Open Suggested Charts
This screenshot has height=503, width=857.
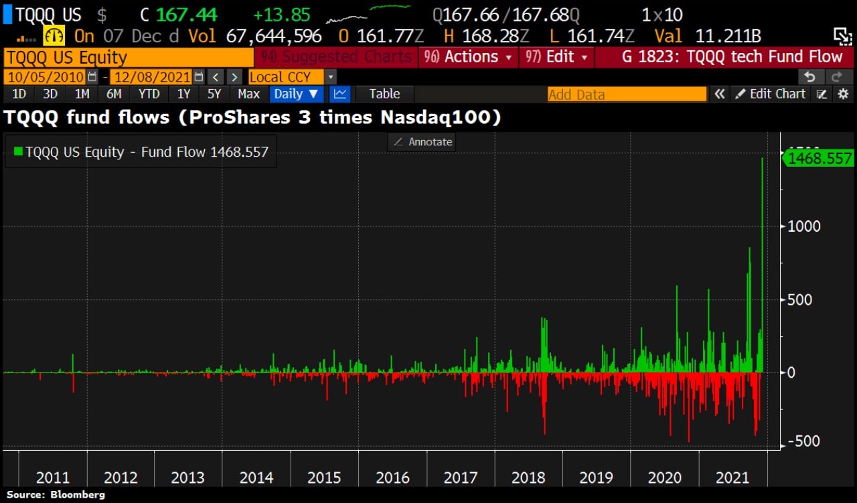coord(337,57)
